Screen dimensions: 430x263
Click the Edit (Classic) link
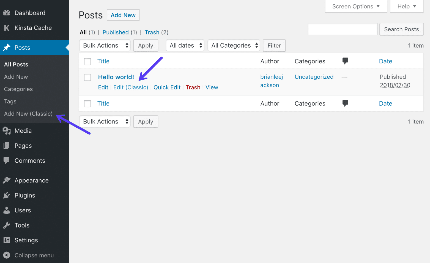[131, 87]
